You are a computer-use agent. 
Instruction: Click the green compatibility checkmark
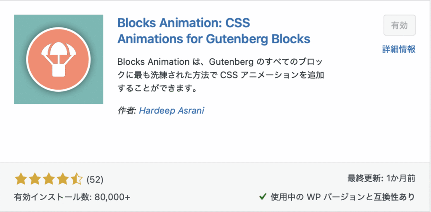[x=263, y=196]
